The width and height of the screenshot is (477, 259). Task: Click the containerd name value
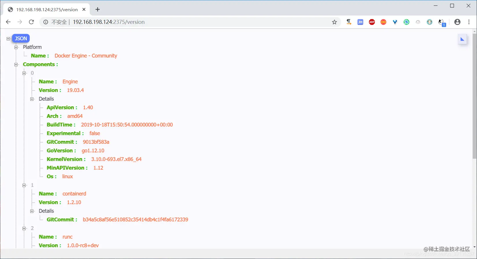pyautogui.click(x=74, y=194)
